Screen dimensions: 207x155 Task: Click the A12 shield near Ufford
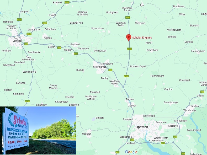click(x=202, y=92)
